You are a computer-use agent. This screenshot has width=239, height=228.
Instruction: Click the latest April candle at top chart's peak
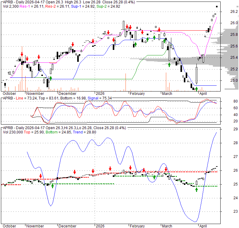217,6
